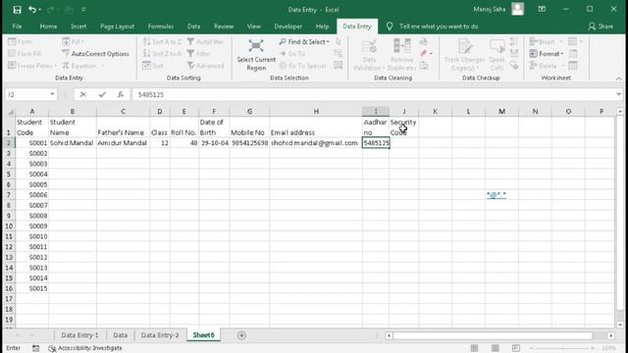Switch to Data Entry-2 sheet tab
The image size is (628, 353).
tap(160, 335)
